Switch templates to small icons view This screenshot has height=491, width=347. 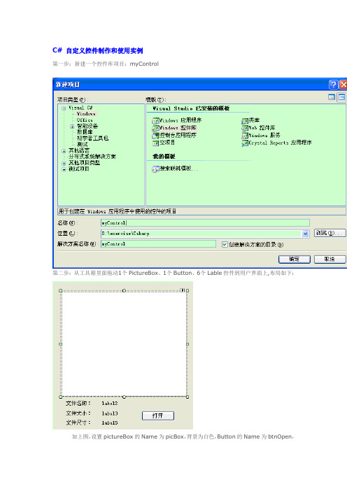point(341,97)
